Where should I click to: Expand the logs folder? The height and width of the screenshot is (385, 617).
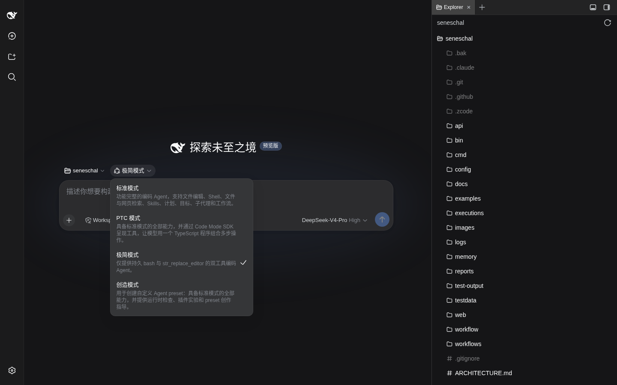(x=524, y=242)
